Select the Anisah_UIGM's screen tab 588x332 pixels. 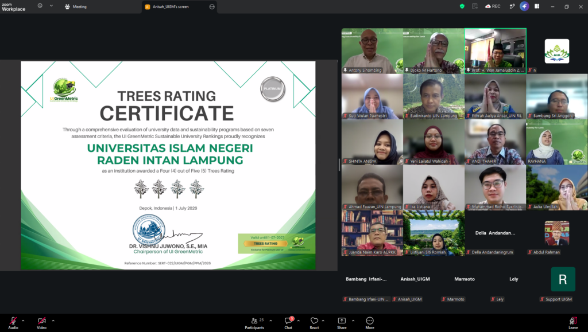[x=170, y=7]
